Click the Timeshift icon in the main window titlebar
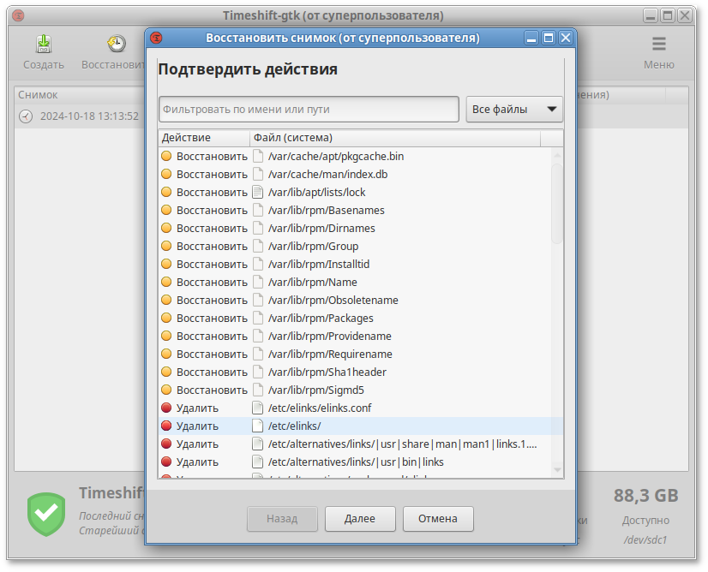The height and width of the screenshot is (572, 708). point(20,15)
